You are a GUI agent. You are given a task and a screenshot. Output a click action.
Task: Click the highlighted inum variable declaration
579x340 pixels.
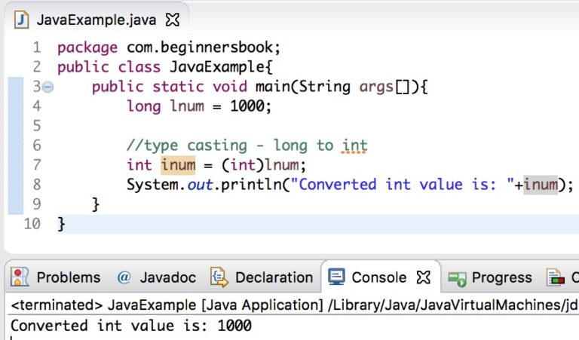[x=178, y=164]
